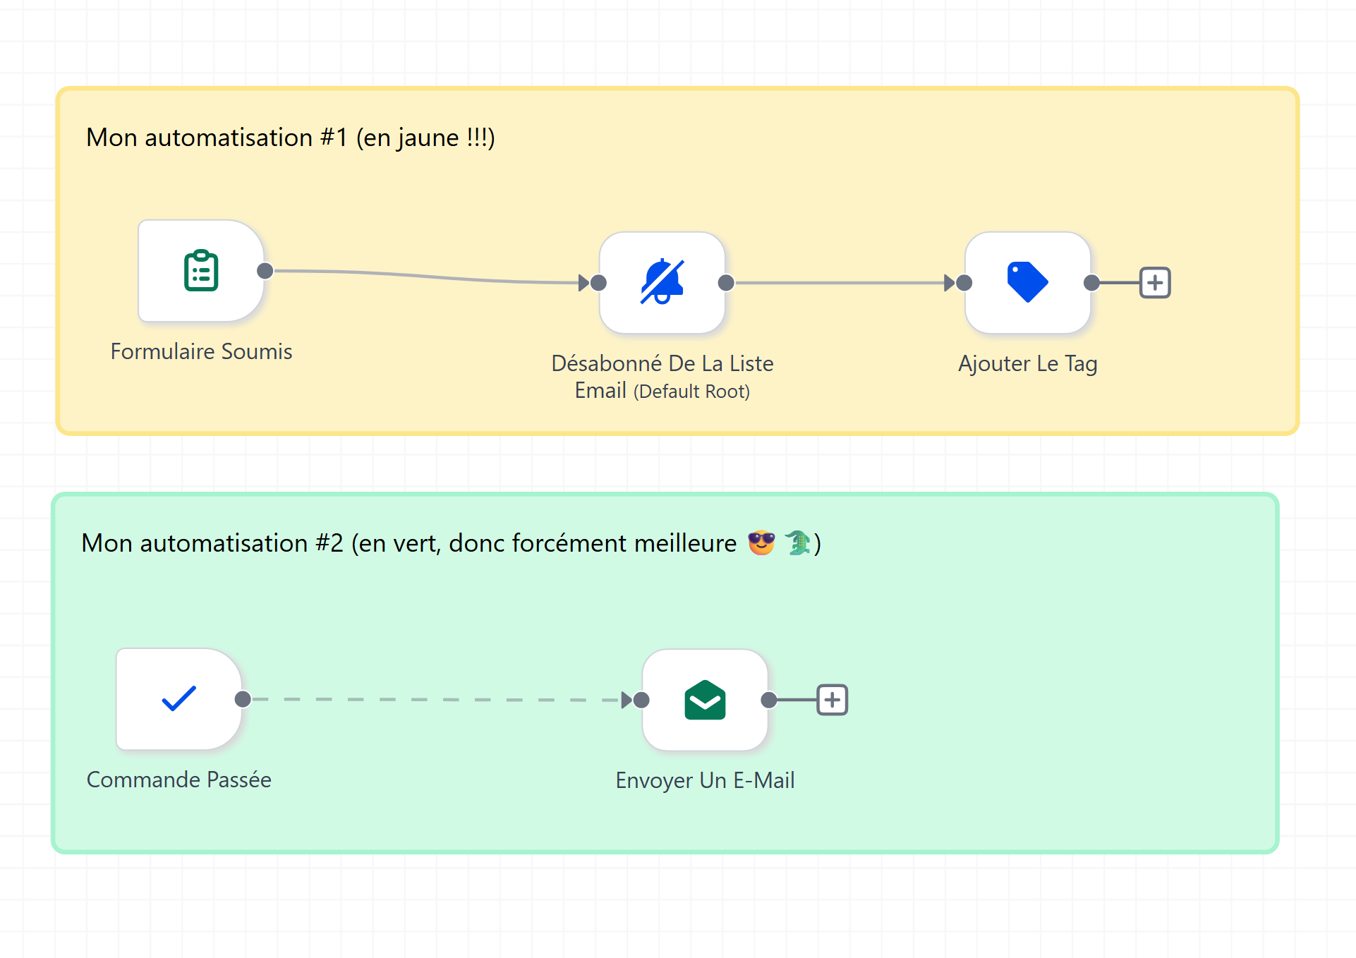Click the 'Envoyer Un E-Mail' label
Image resolution: width=1356 pixels, height=958 pixels.
click(705, 780)
